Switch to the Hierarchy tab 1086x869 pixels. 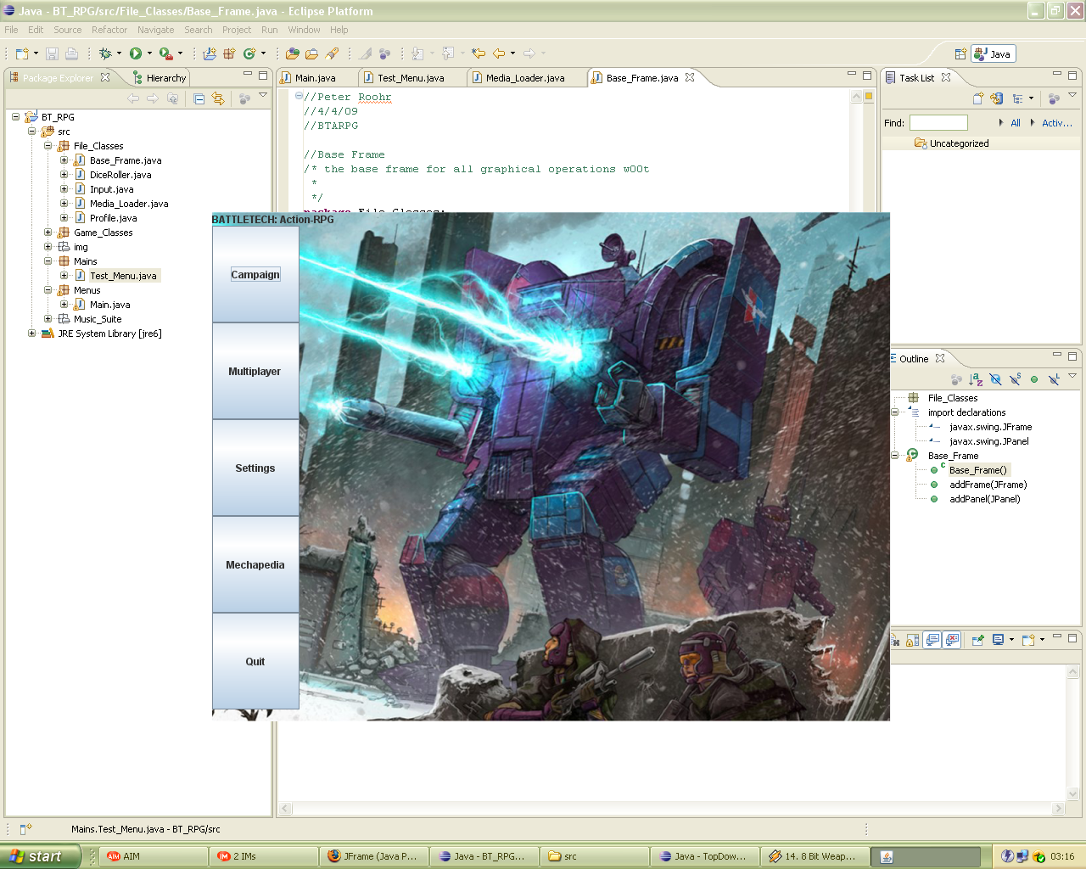click(x=160, y=78)
